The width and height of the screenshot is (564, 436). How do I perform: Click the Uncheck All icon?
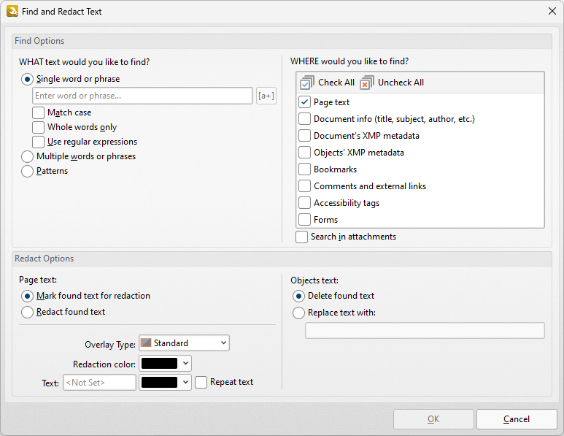(367, 83)
